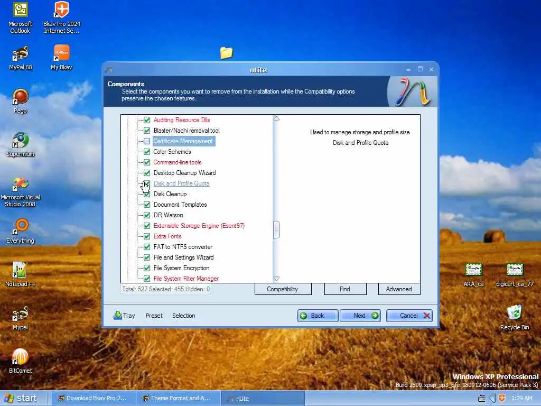Image resolution: width=541 pixels, height=406 pixels.
Task: Select Extensible Storage Engine (Esent97) item
Action: tap(199, 226)
